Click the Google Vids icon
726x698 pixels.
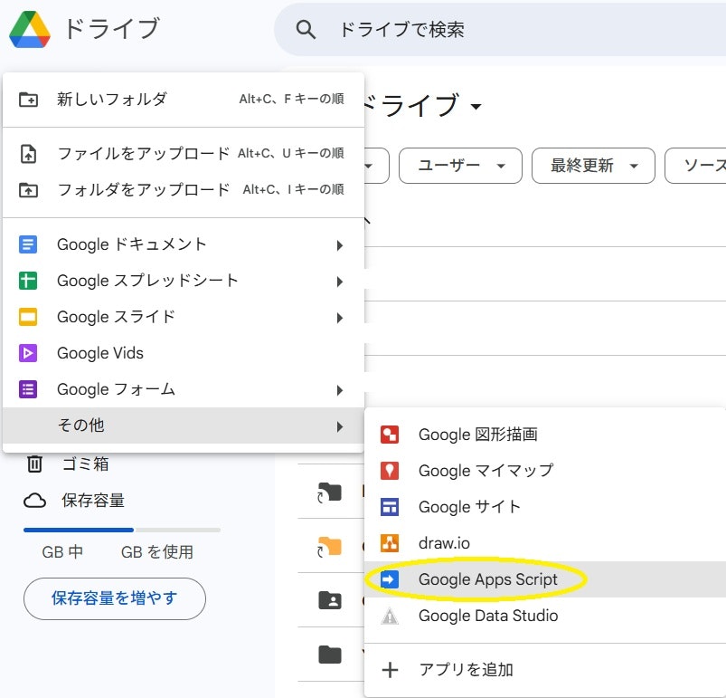[x=28, y=353]
